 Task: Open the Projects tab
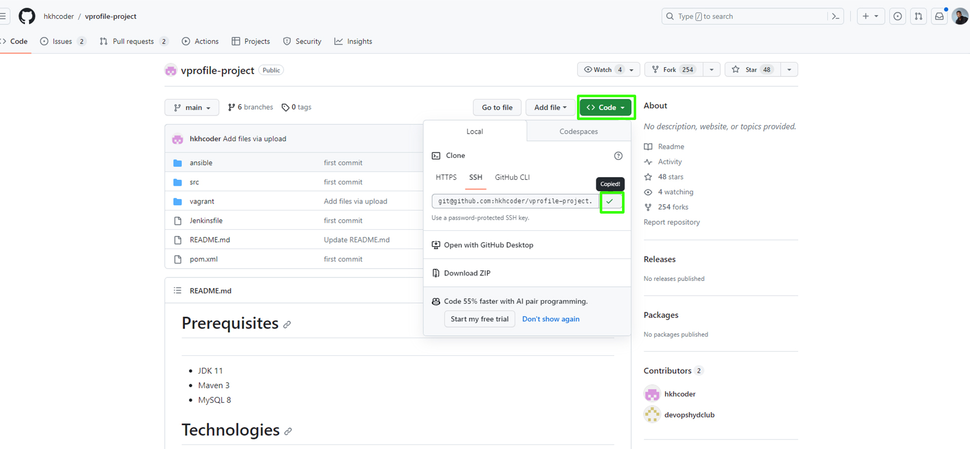point(251,42)
